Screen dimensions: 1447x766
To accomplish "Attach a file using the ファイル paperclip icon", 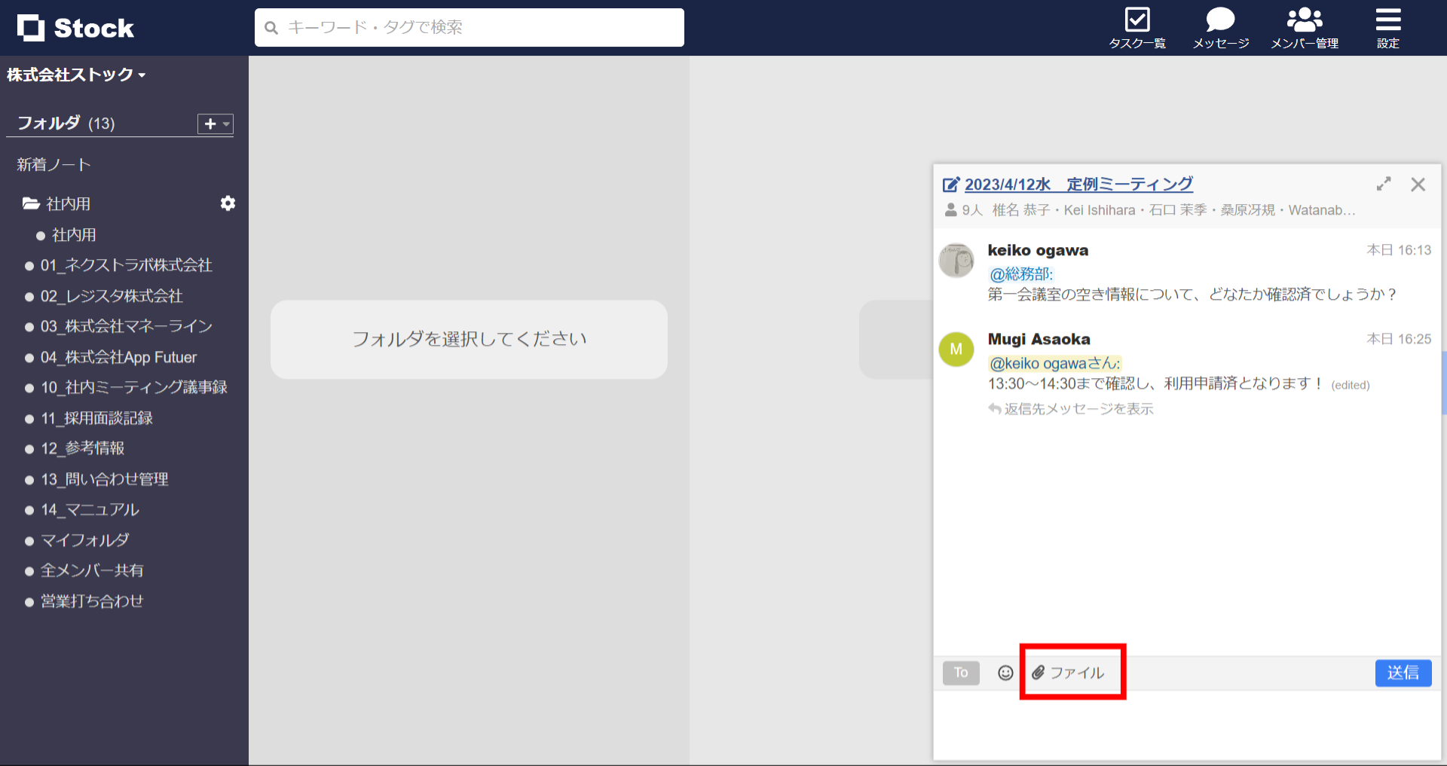I will coord(1072,672).
